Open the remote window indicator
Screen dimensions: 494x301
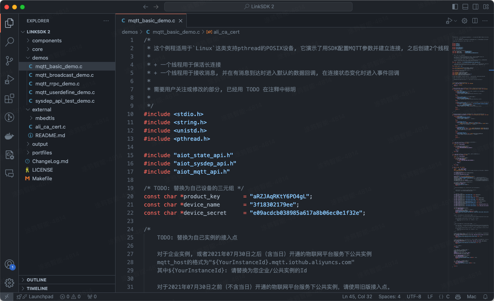coord(7,297)
